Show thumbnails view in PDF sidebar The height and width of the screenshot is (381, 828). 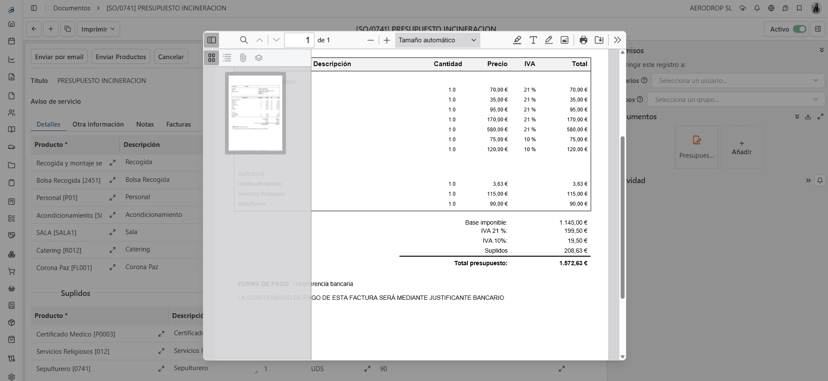point(212,58)
